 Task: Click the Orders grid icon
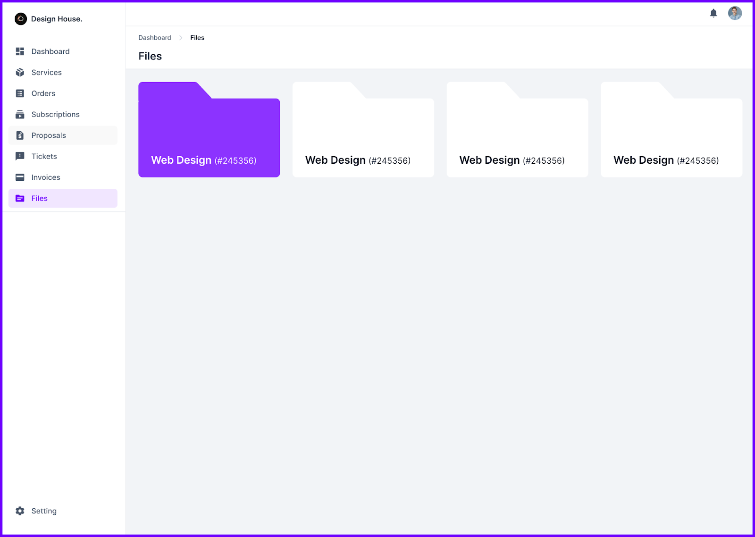[20, 93]
